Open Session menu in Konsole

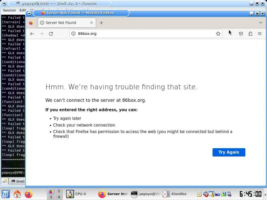click(x=9, y=10)
